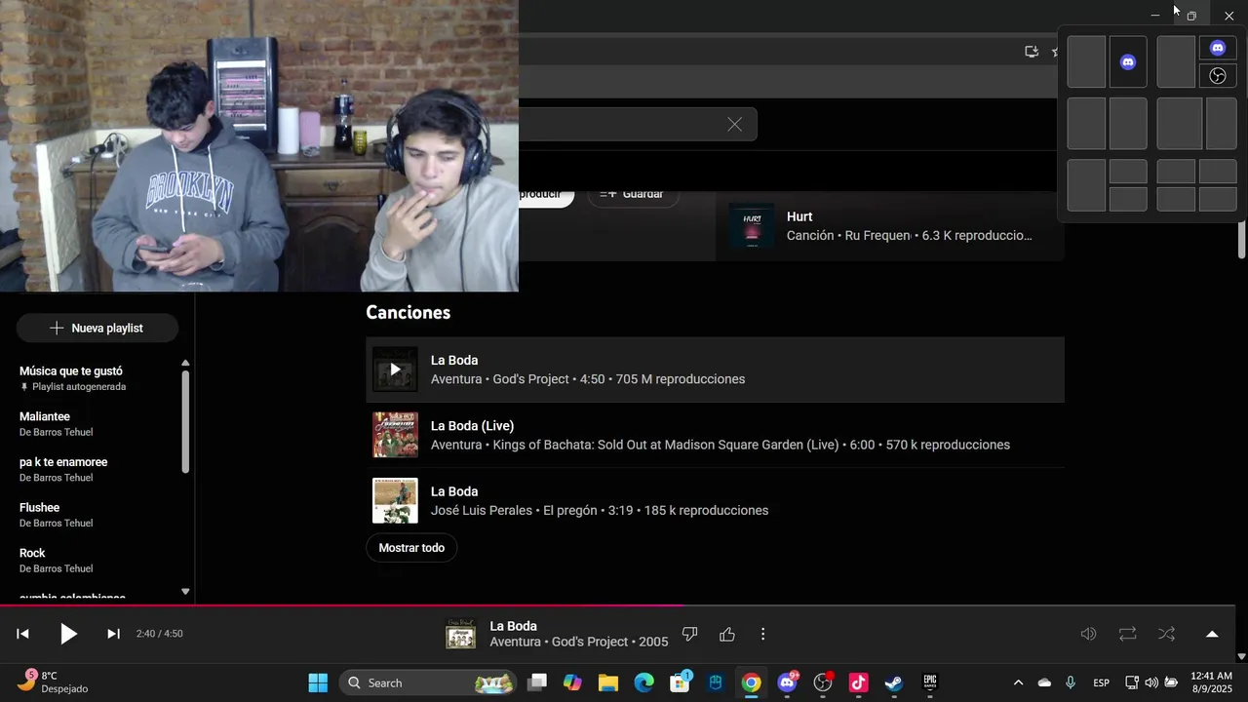This screenshot has height=702, width=1248.
Task: Click José Luis Perales artist link
Action: (482, 510)
